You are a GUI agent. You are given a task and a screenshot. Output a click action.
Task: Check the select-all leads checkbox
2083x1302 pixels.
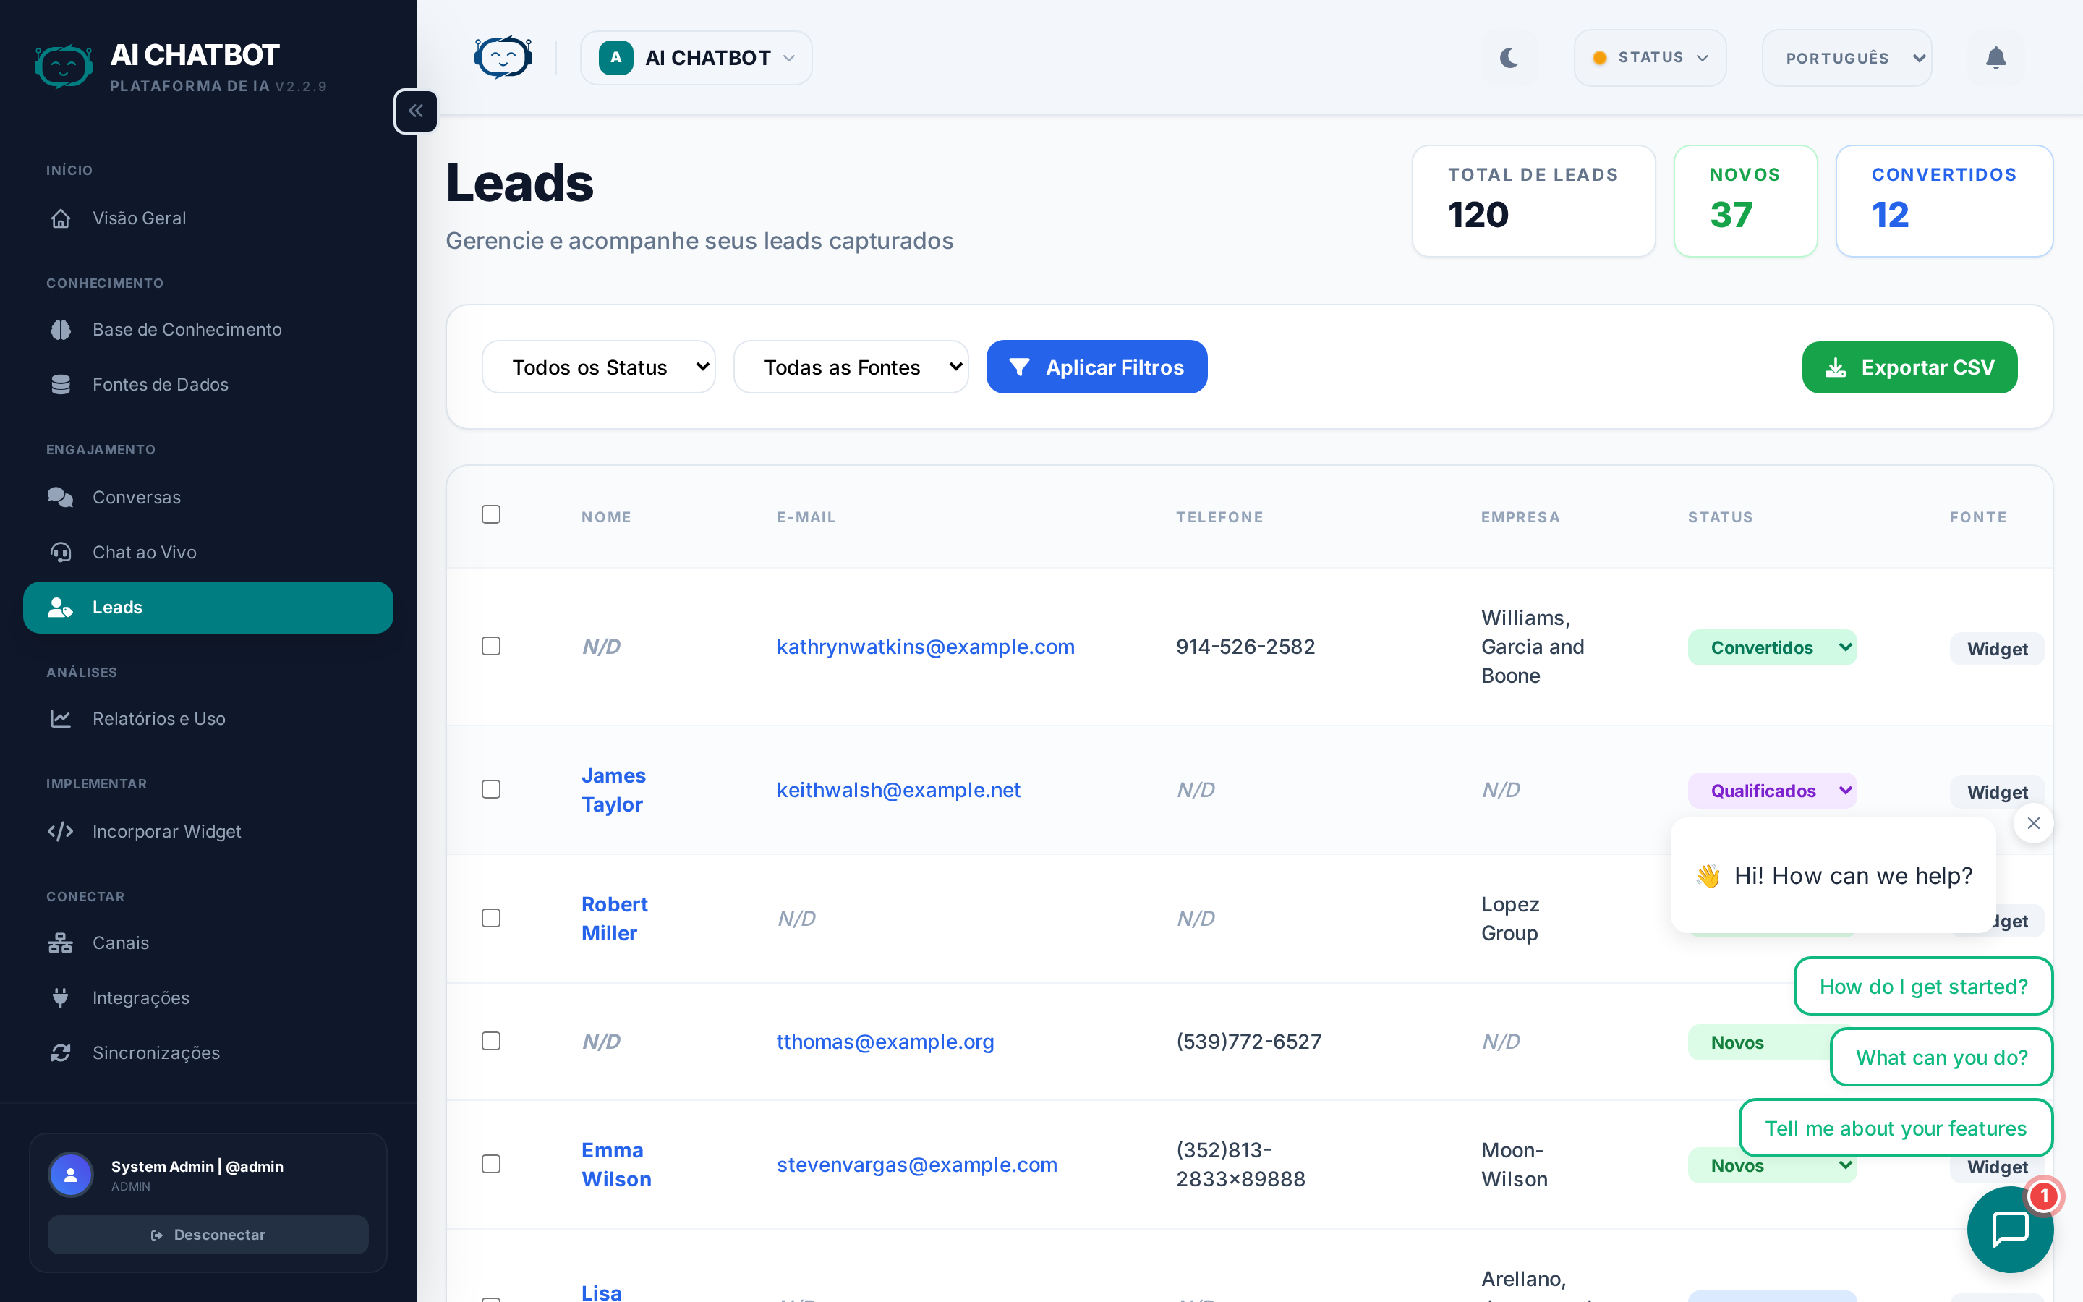492,514
